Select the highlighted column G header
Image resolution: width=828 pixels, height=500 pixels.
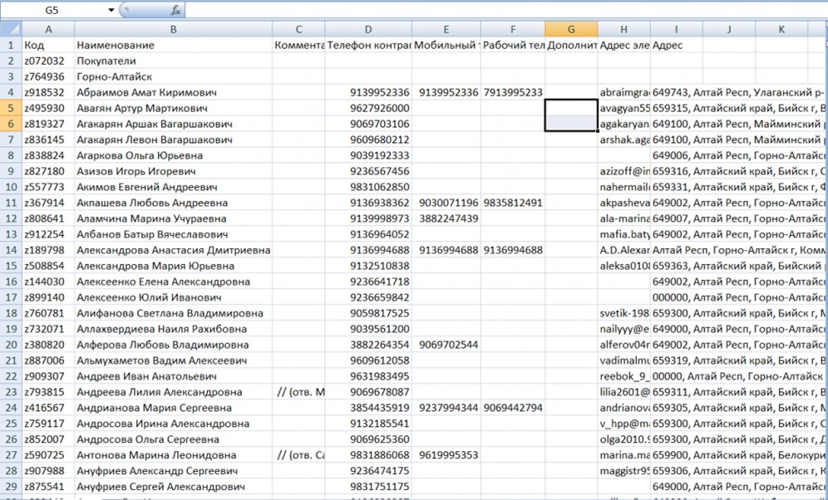point(571,29)
